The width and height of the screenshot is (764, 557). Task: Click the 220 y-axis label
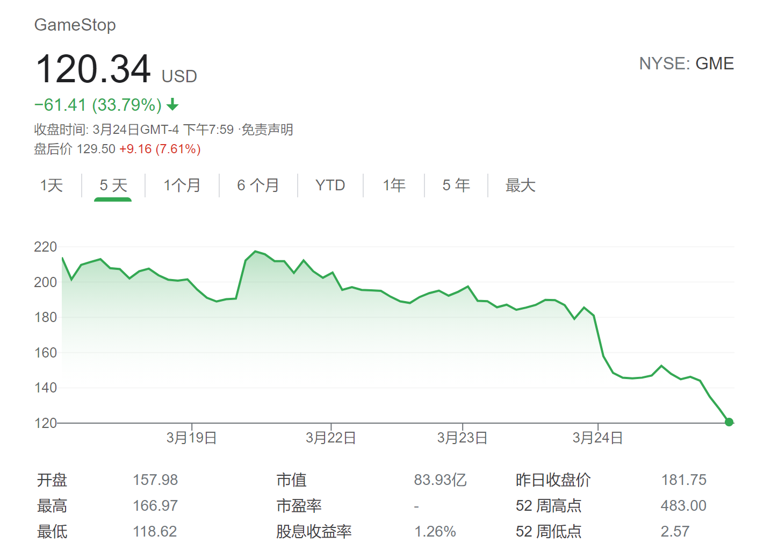point(45,247)
